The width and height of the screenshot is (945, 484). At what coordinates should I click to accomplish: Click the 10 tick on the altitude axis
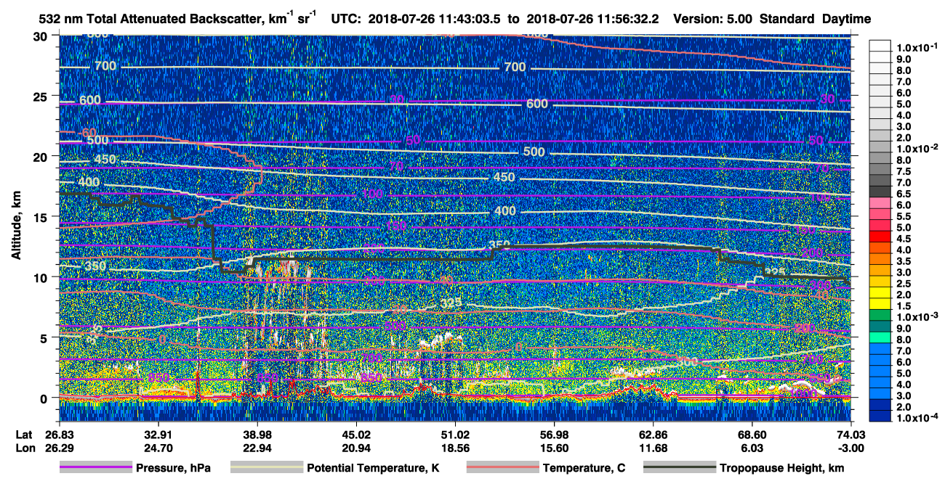click(x=41, y=276)
